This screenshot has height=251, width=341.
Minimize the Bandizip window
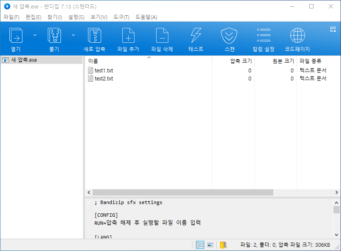click(292, 6)
